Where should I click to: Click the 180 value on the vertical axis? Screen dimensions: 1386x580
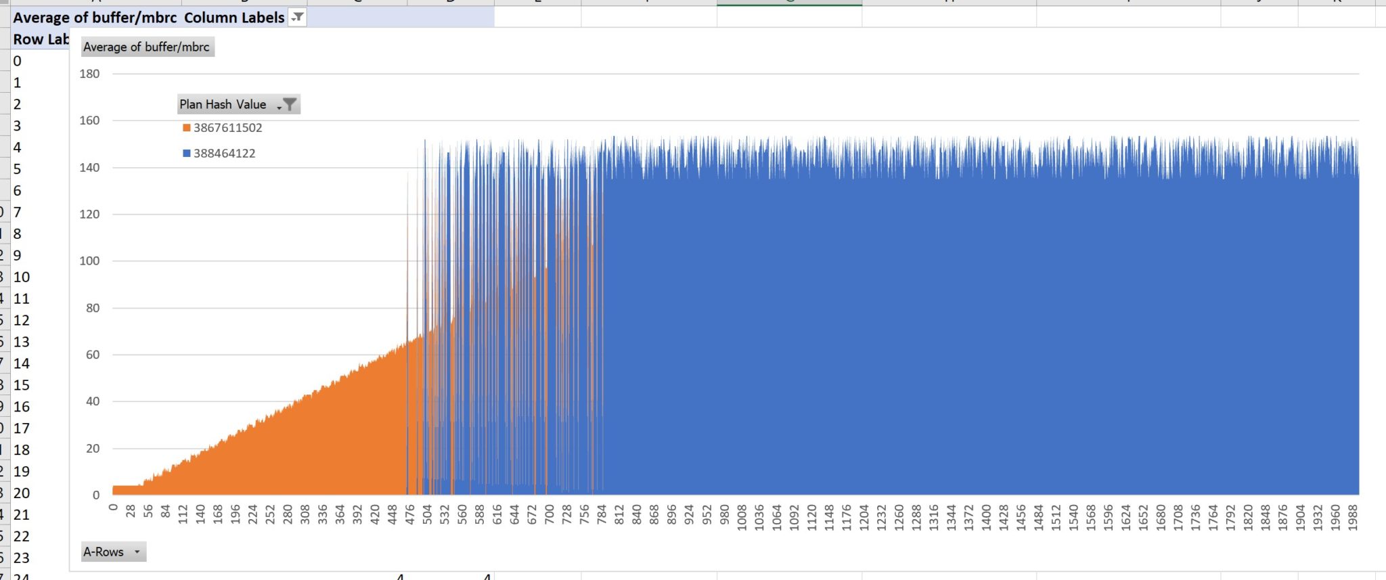(89, 74)
